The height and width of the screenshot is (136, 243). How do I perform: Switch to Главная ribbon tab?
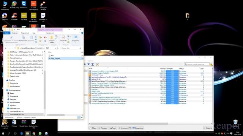pyautogui.click(x=15, y=33)
